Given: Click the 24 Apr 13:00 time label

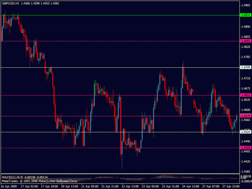Looking at the screenshot, I should coord(191,187).
